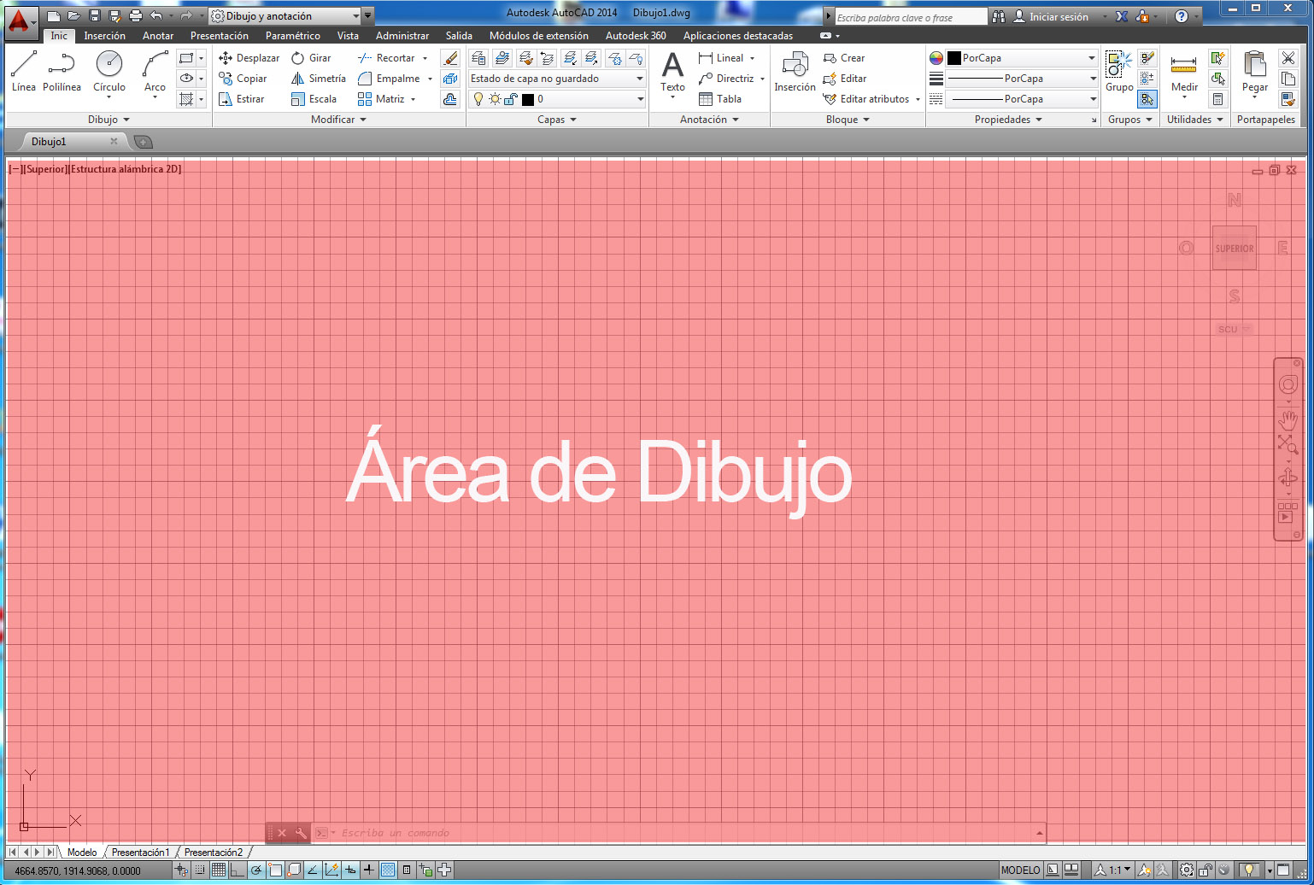Expand the Modificar panel title
Screen dimensions: 1314x885
click(338, 120)
